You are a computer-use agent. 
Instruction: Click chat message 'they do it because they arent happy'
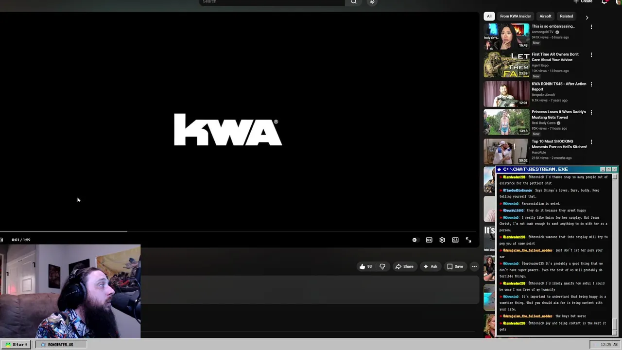point(556,210)
